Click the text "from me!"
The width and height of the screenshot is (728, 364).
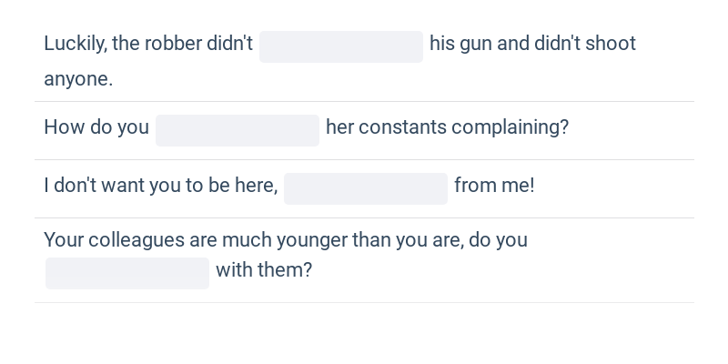click(494, 186)
